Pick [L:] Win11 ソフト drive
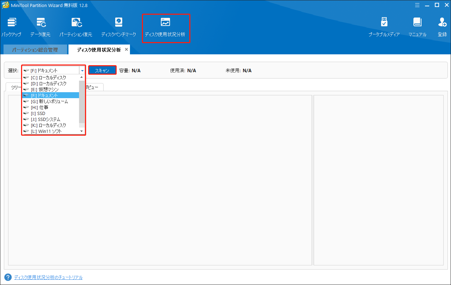The image size is (451, 285). pos(51,131)
